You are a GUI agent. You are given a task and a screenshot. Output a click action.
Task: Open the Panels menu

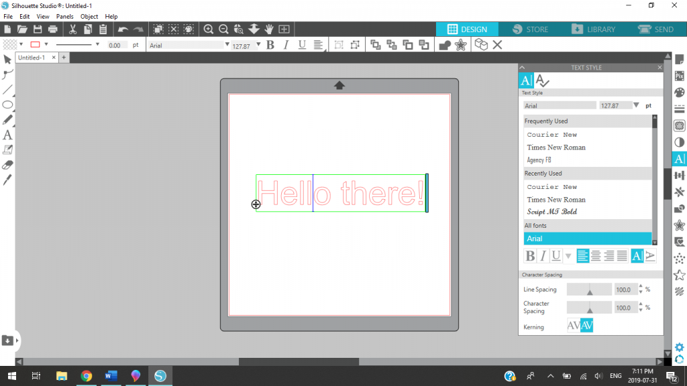point(64,17)
